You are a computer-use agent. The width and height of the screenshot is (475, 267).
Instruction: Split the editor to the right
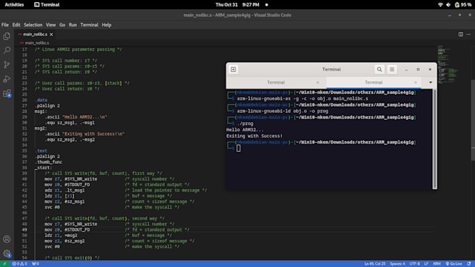(x=460, y=34)
